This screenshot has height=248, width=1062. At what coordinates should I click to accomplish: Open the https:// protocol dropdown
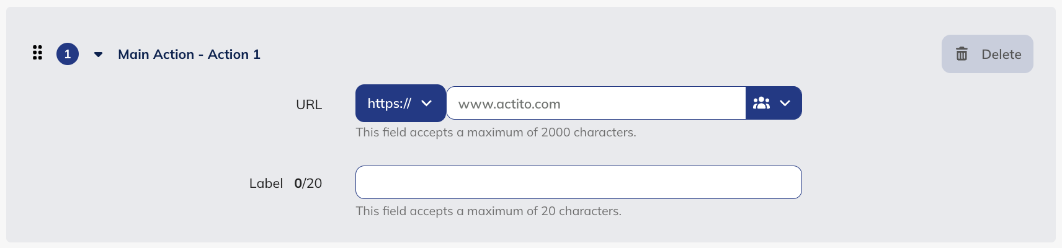[400, 104]
